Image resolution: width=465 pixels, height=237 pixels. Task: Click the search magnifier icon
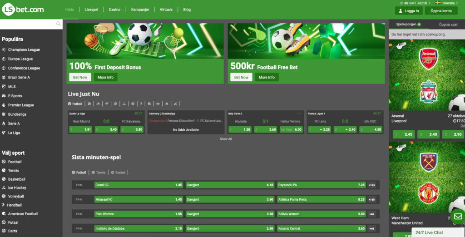[59, 24]
